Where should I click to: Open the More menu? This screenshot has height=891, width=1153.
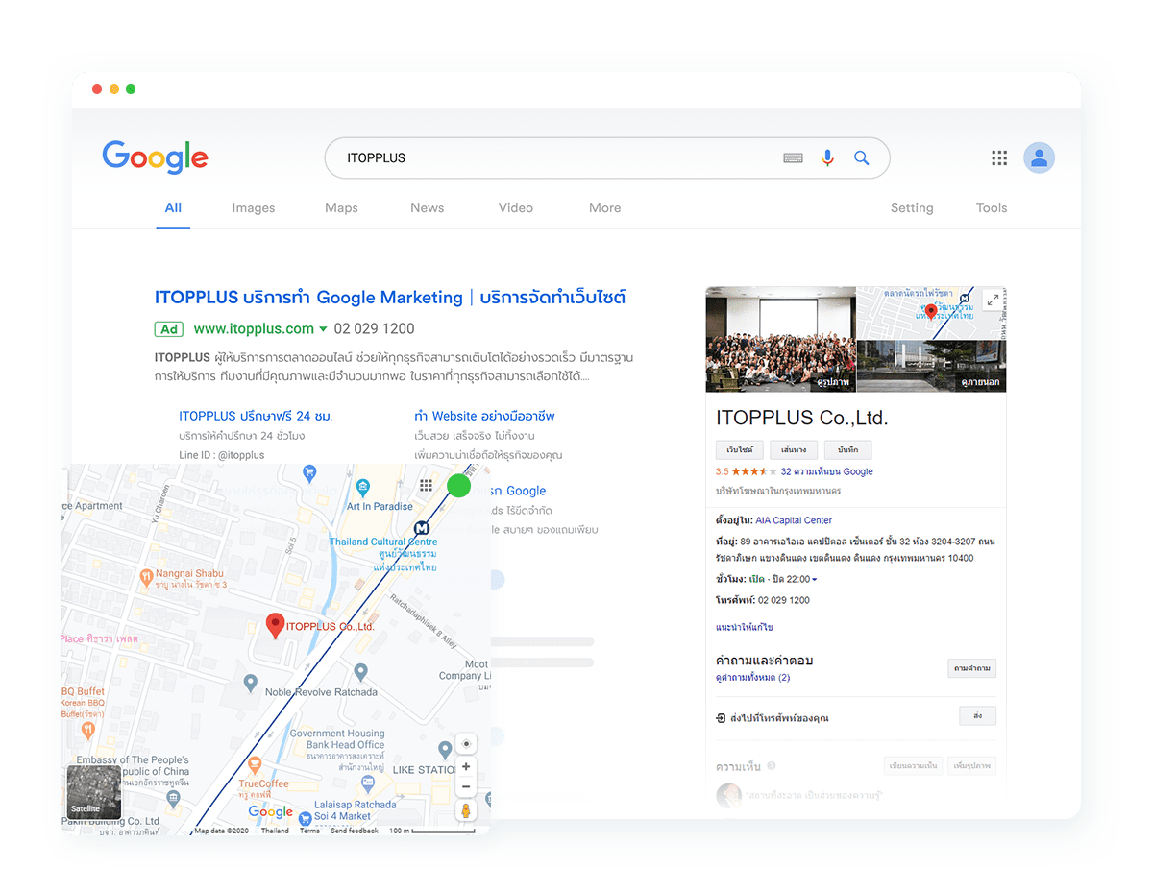[x=605, y=207]
